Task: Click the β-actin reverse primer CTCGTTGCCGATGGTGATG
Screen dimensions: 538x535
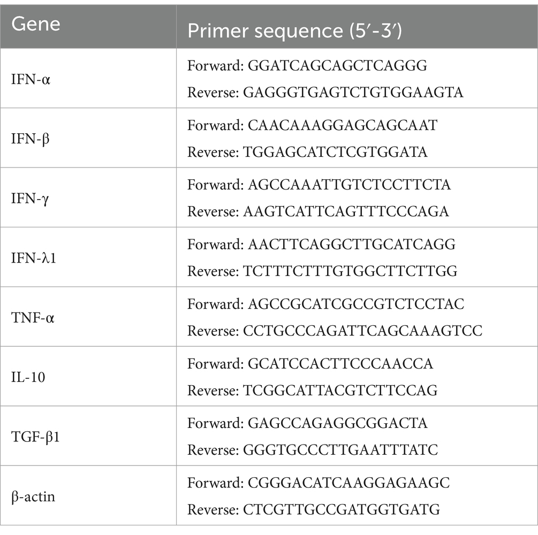Action: tap(342, 509)
